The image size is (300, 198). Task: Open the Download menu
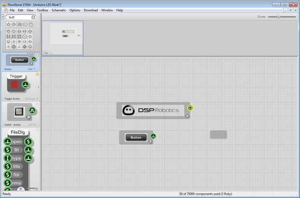(90, 10)
